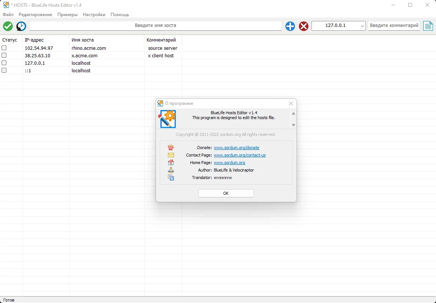Viewport: 436px width, 303px height.
Task: Select the rhino.acme.com hostname cell
Action: click(x=107, y=48)
